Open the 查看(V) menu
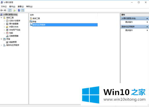 tap(21, 6)
